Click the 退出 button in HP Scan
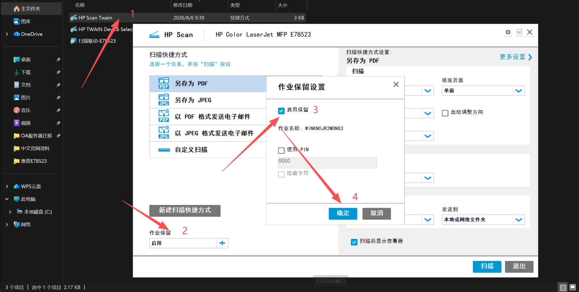Image resolution: width=579 pixels, height=292 pixels. pyautogui.click(x=519, y=266)
